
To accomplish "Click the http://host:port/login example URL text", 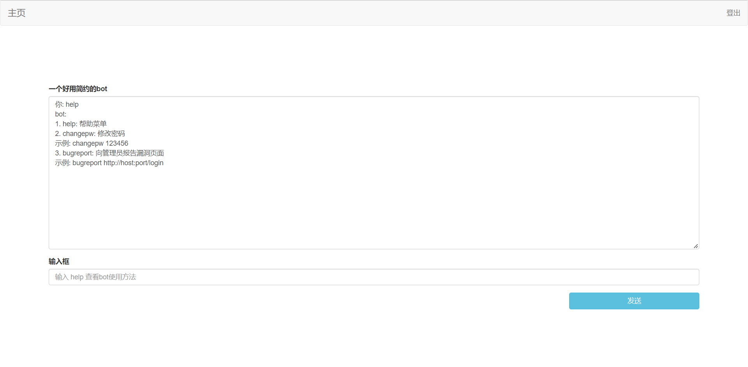I will coord(133,163).
